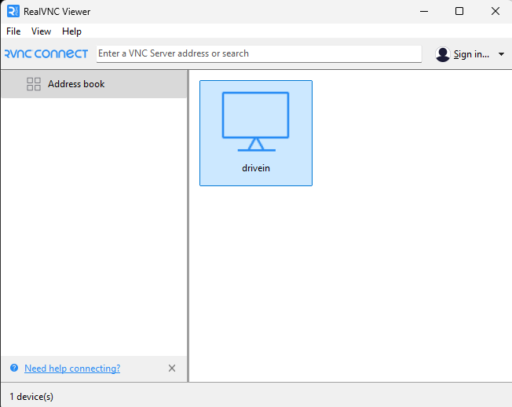Select the Address book sidebar label
This screenshot has height=407, width=512.
[76, 84]
